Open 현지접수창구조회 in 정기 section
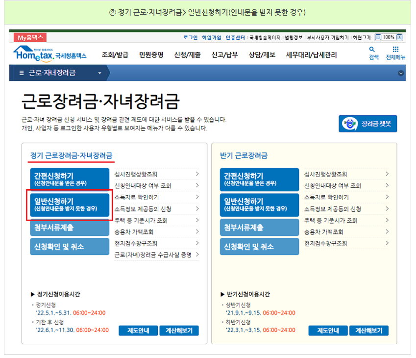 coord(156,243)
